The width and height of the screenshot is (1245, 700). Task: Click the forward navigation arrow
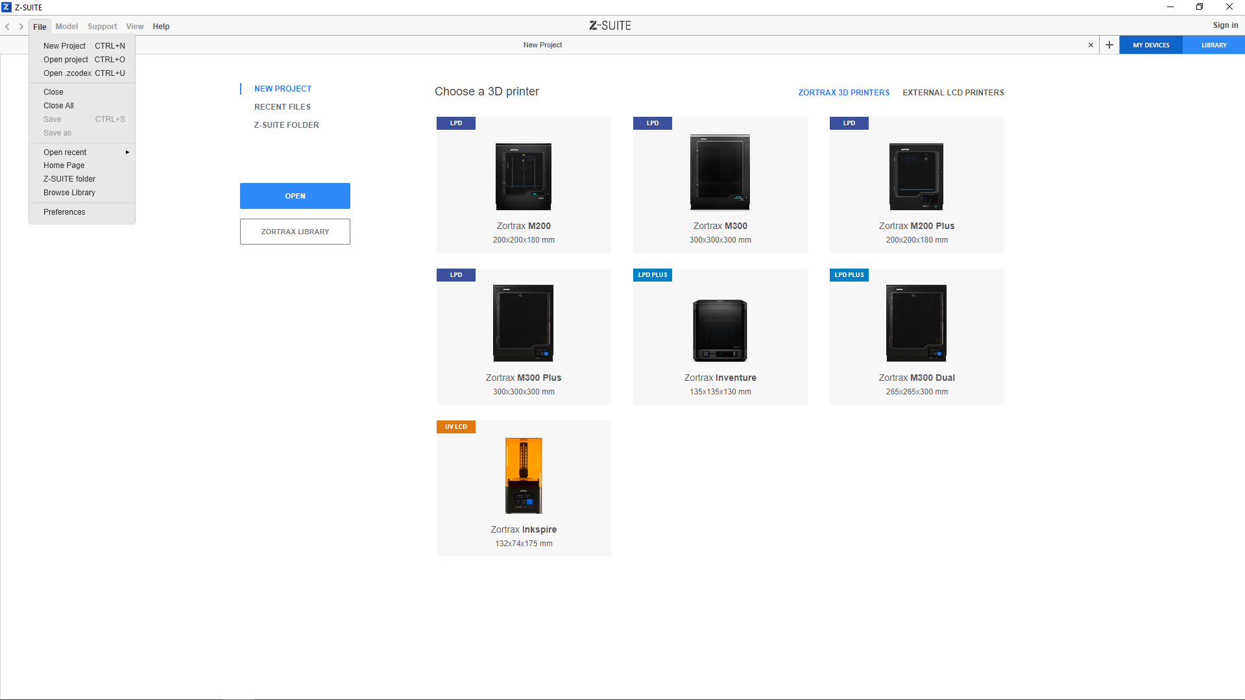(21, 27)
